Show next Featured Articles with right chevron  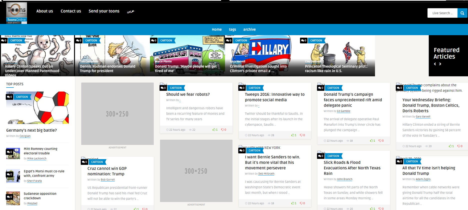(x=440, y=64)
